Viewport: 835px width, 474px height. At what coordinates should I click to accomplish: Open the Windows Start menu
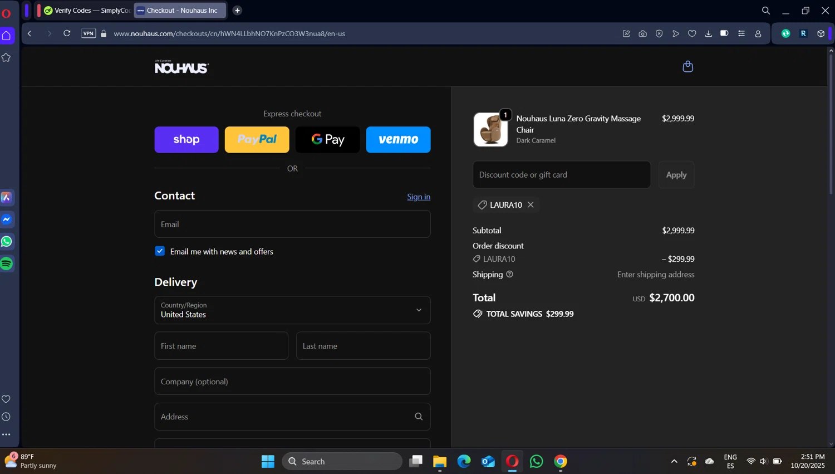coord(268,461)
